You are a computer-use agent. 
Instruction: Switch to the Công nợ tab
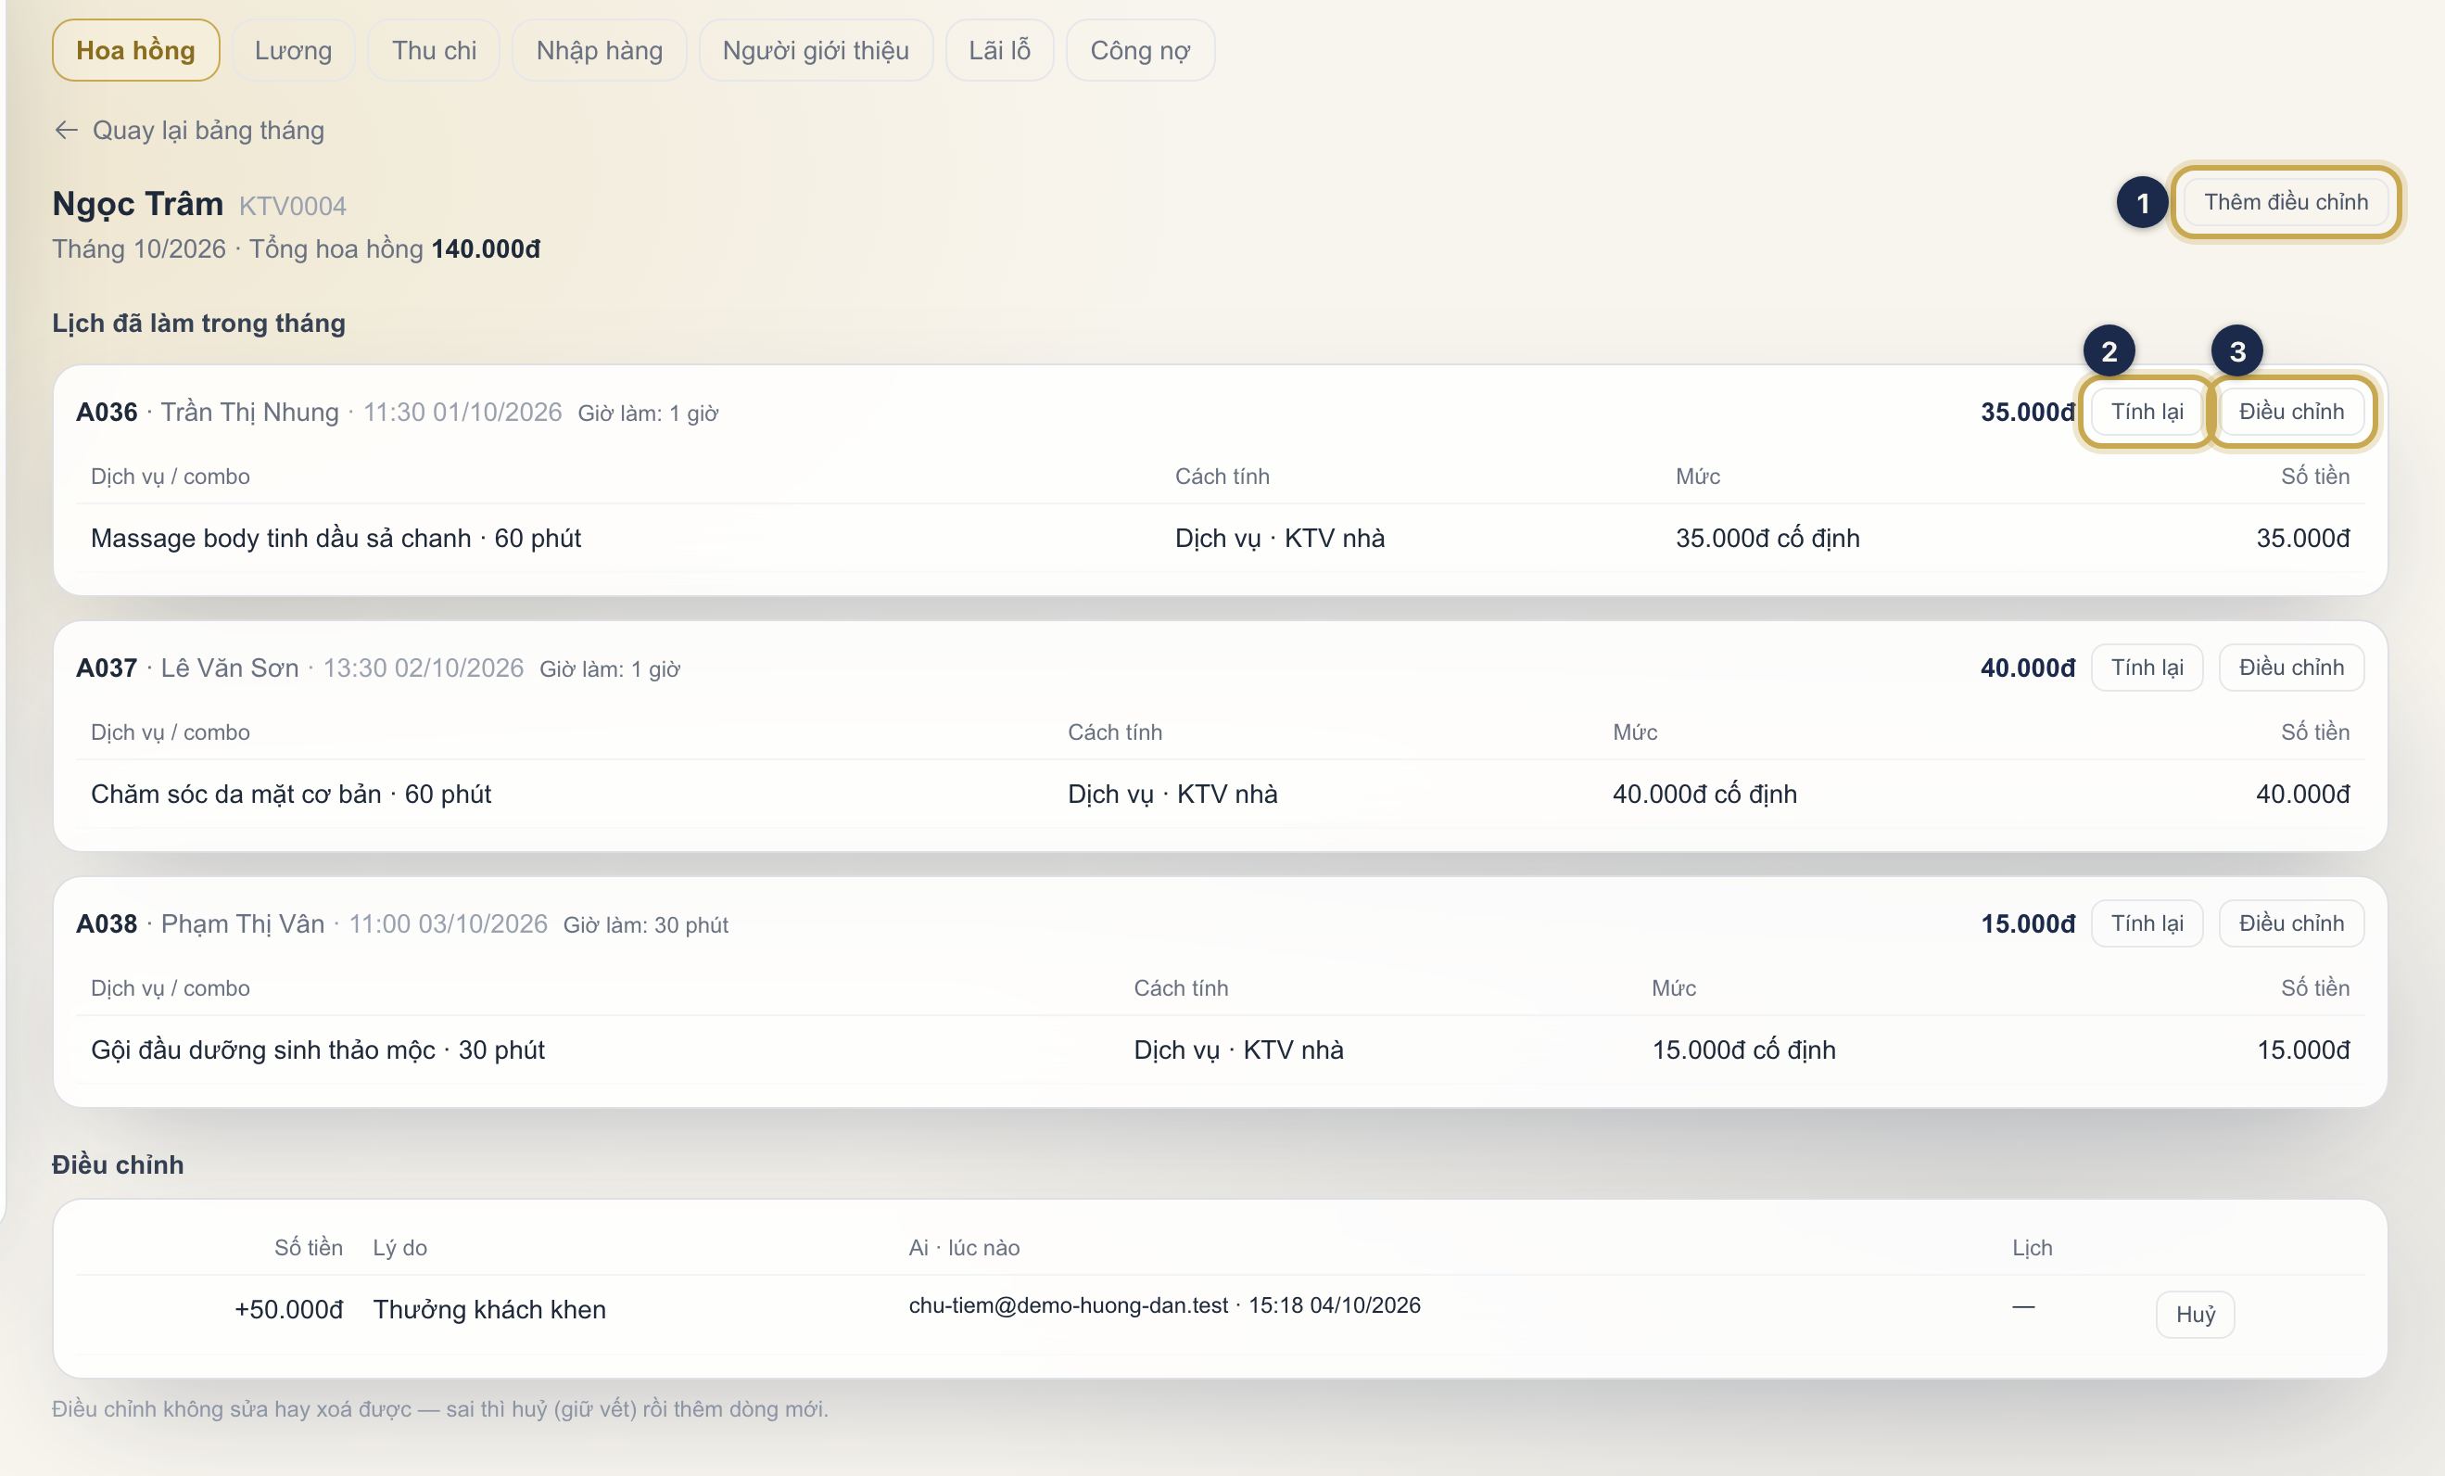(x=1140, y=51)
